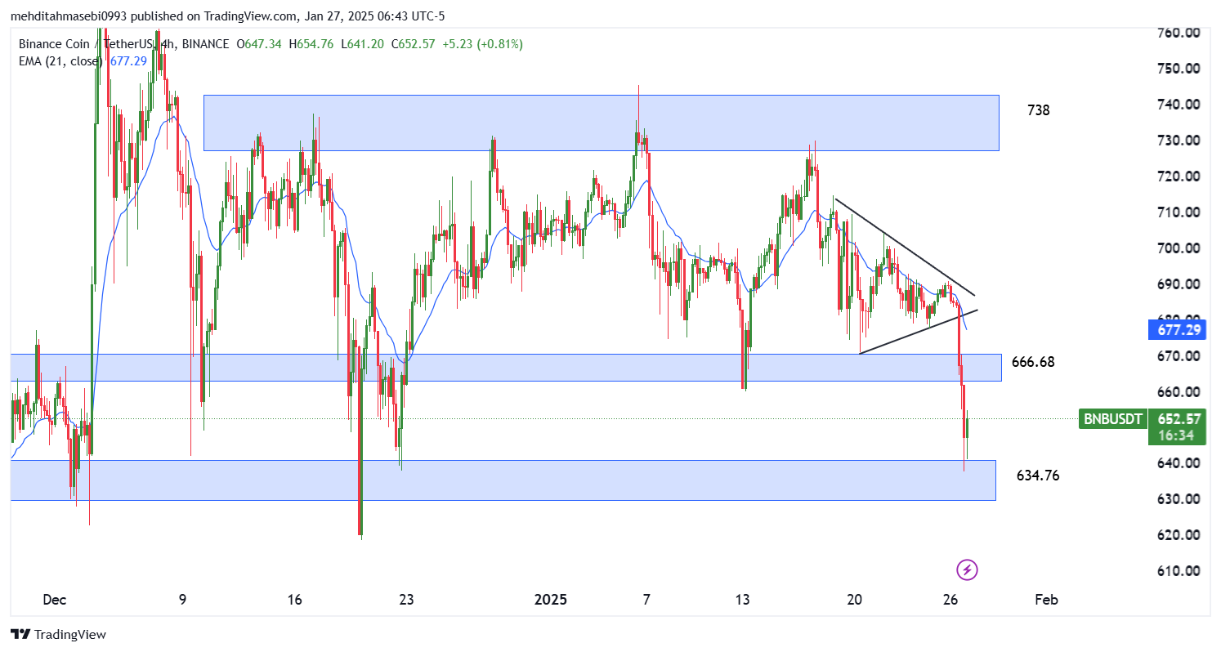
Task: Click the 13 date label on time axis
Action: click(x=742, y=600)
